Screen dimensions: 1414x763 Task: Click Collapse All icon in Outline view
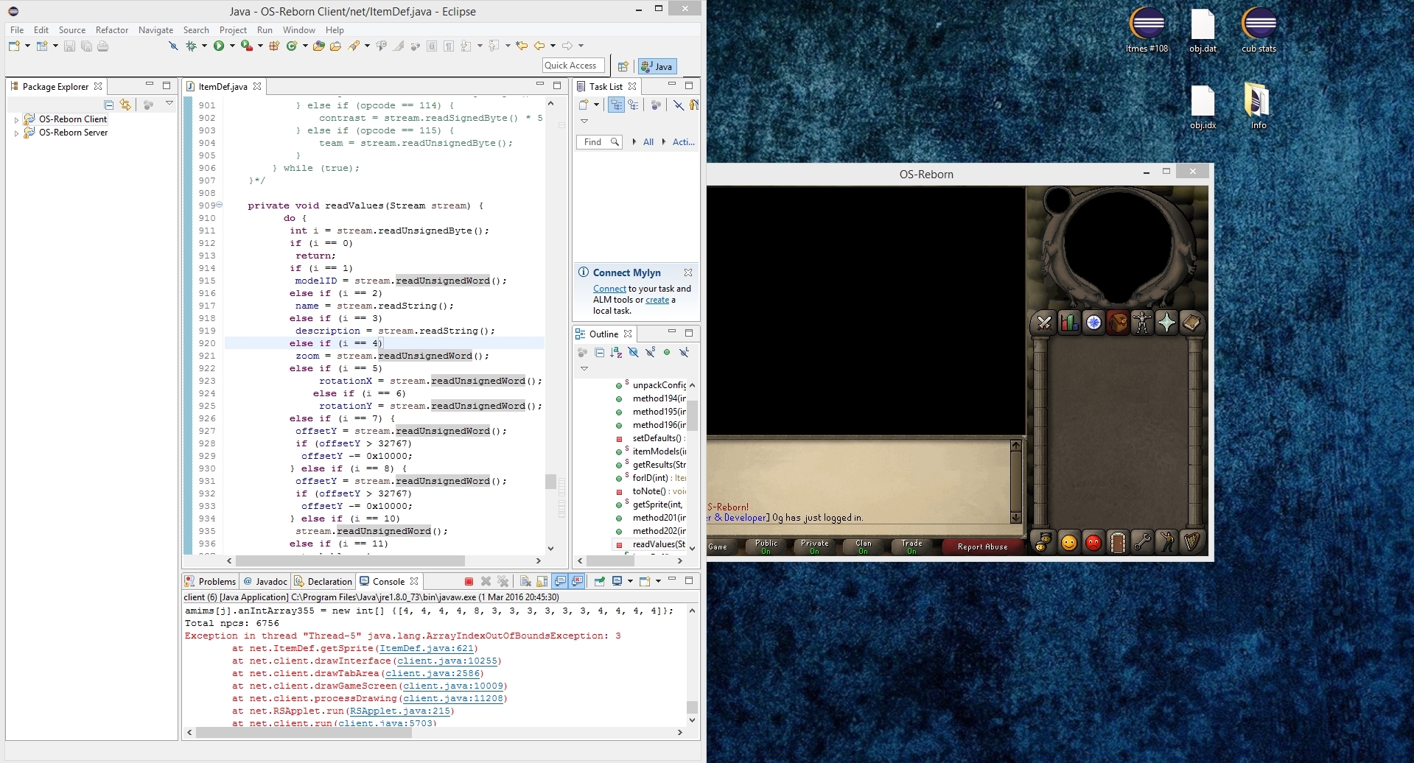[600, 353]
